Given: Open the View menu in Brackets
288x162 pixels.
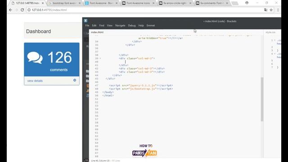Looking at the screenshot, I should [x=109, y=26].
